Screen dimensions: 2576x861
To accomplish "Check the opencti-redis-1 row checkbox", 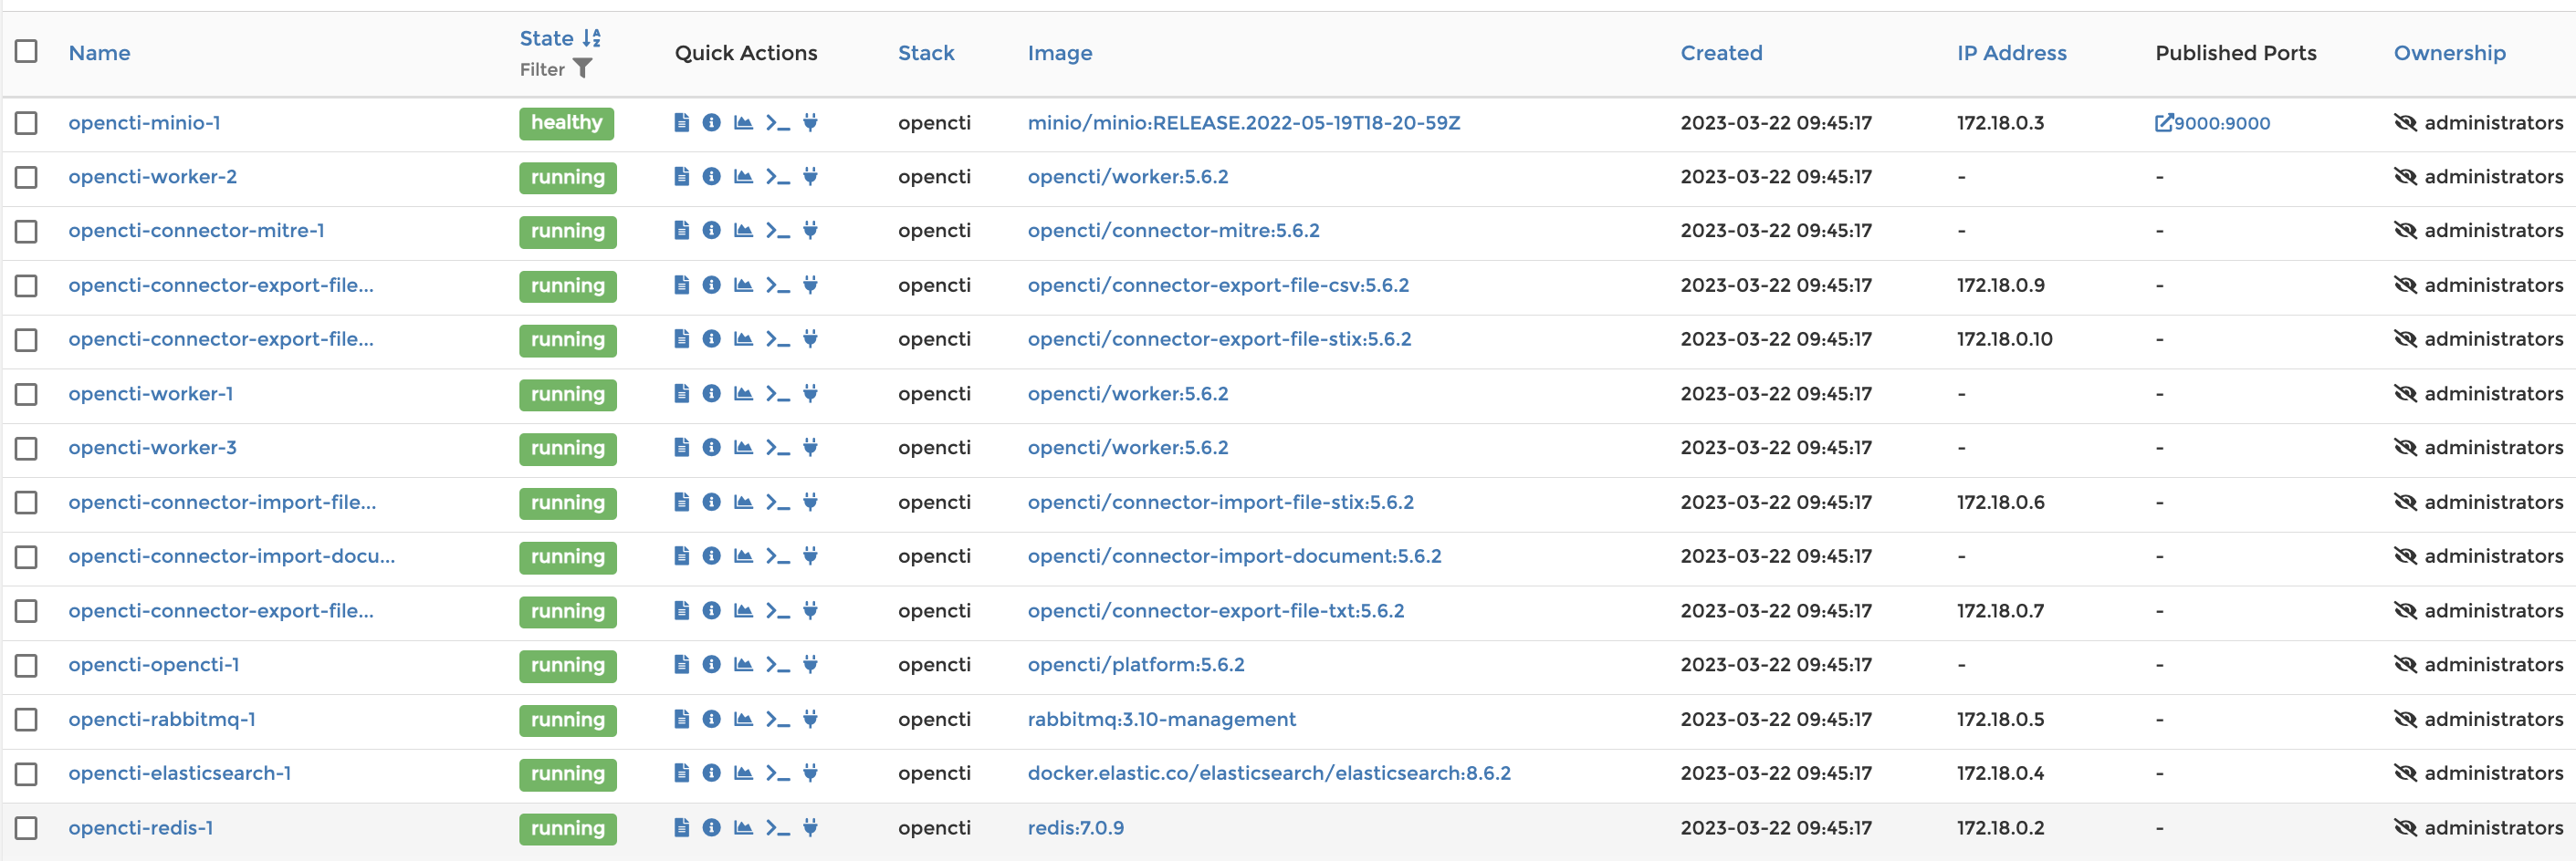I will point(26,828).
